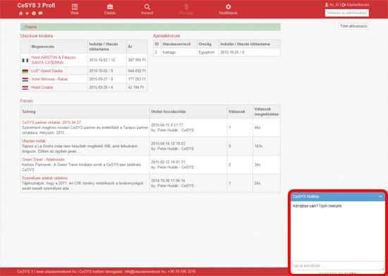Click the CeSYS 3 Profi title

coord(36,5)
